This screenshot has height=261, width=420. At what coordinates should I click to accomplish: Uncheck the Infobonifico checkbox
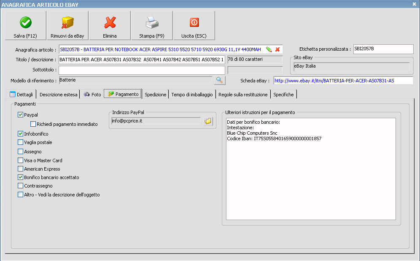coord(20,133)
